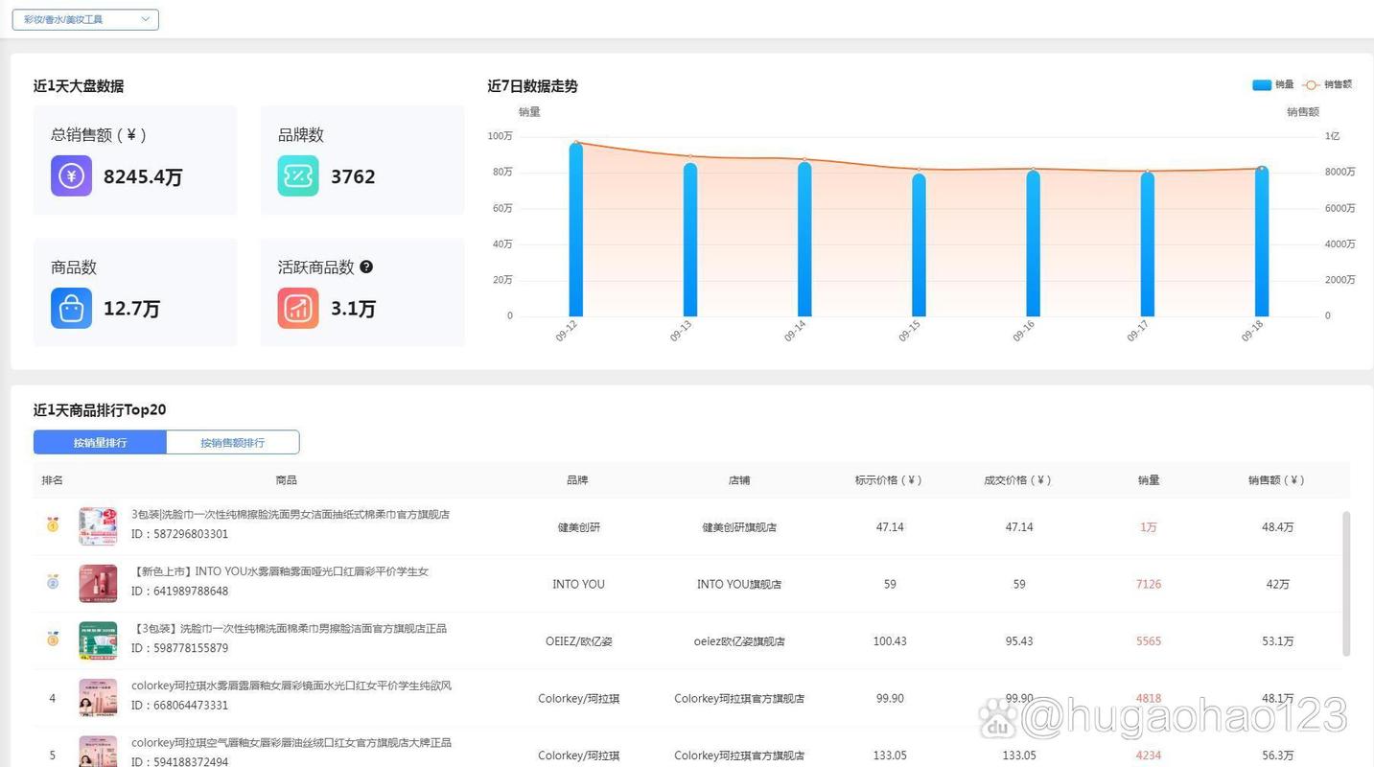1374x767 pixels.
Task: Click help icon beside 活跃商品数
Action: (366, 267)
